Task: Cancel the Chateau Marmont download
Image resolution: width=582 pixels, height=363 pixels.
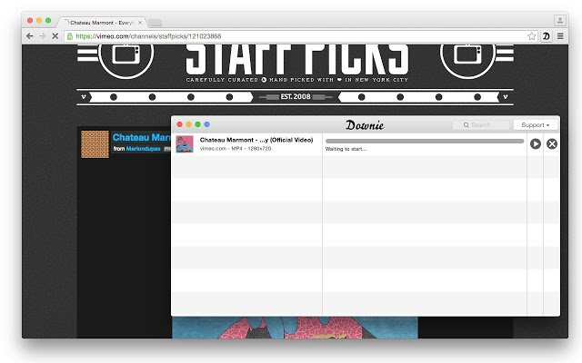Action: [552, 143]
